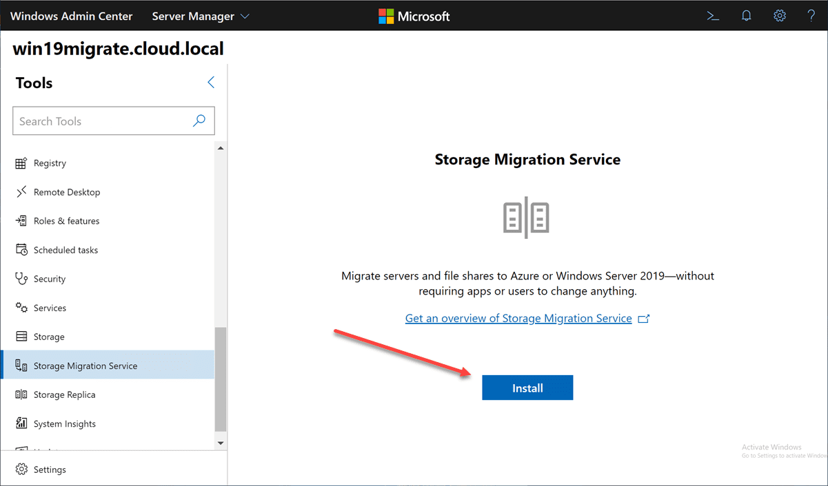Open the Services tool
The height and width of the screenshot is (486, 828).
[50, 307]
